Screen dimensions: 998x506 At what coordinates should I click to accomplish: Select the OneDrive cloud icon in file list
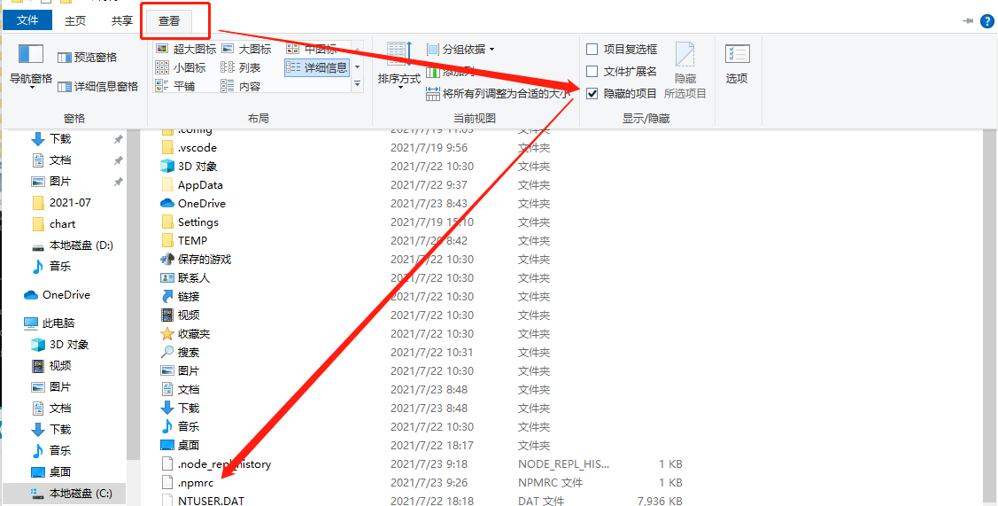(x=167, y=203)
